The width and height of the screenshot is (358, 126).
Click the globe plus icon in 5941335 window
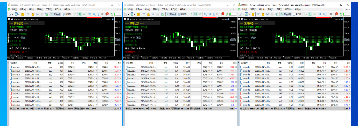click(x=162, y=14)
